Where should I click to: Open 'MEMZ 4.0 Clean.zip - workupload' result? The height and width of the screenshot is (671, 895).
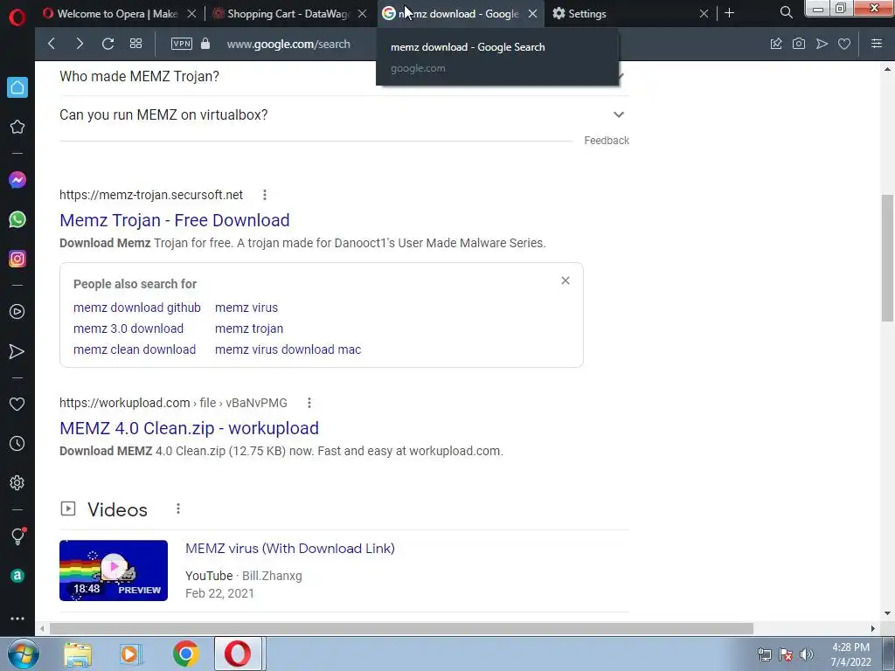tap(190, 428)
